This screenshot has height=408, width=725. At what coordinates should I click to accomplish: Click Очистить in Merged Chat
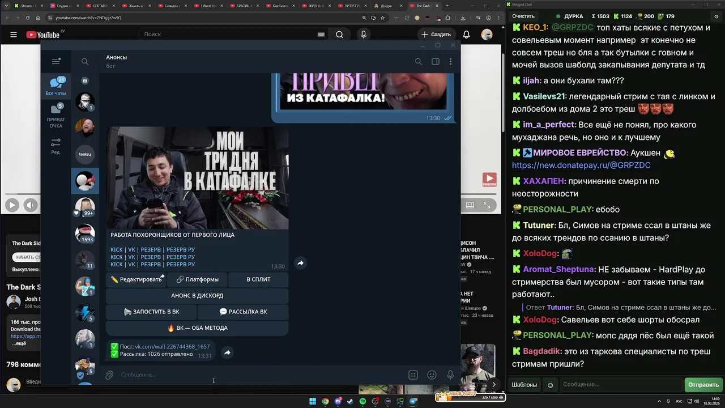click(x=523, y=16)
